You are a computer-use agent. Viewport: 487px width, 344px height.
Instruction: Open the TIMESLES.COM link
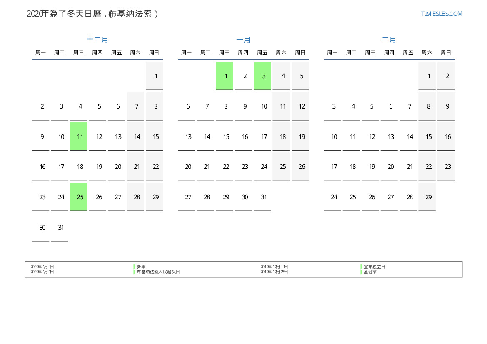click(x=441, y=14)
